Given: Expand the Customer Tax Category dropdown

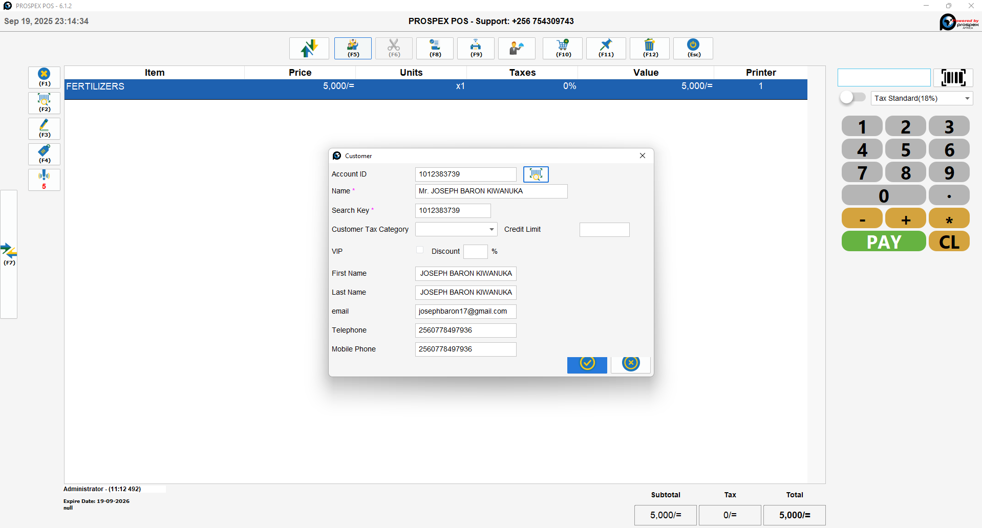Looking at the screenshot, I should [456, 229].
